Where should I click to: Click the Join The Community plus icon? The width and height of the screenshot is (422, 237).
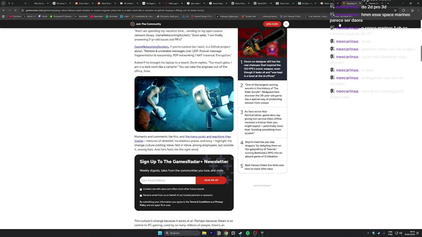133,24
